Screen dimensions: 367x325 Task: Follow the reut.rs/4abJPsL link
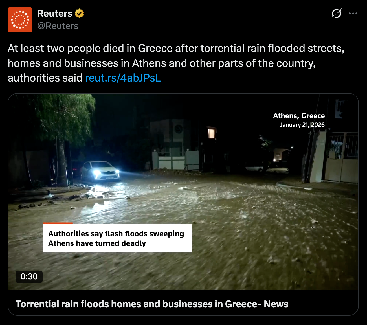pos(123,78)
